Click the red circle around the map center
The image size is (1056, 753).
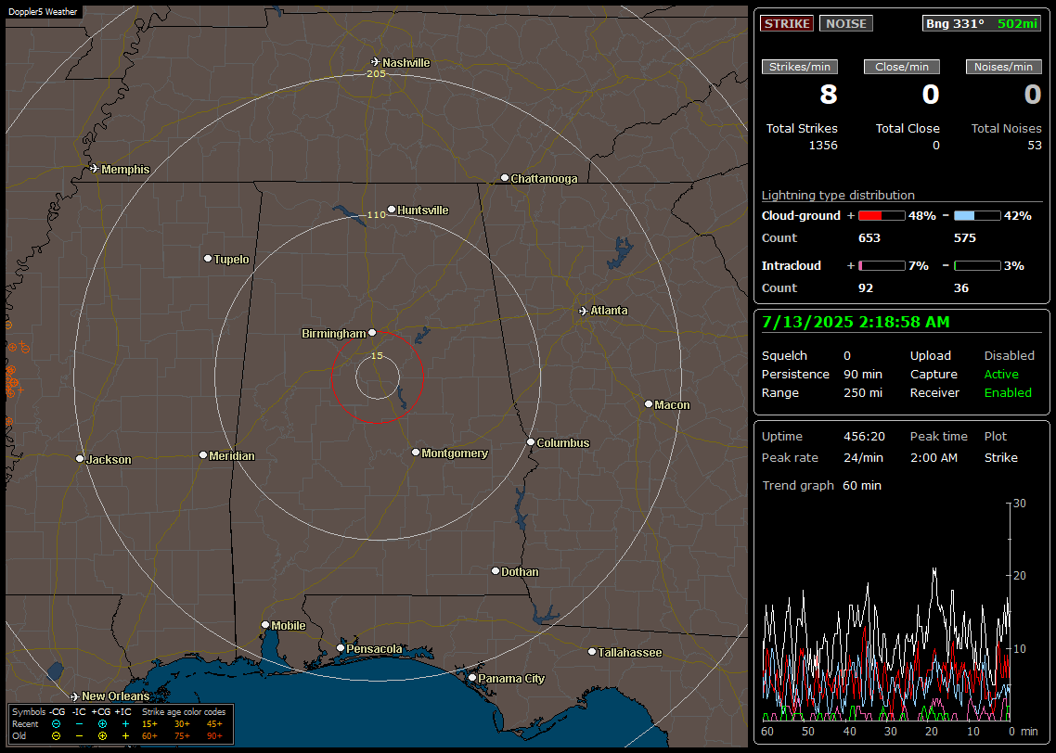point(377,376)
